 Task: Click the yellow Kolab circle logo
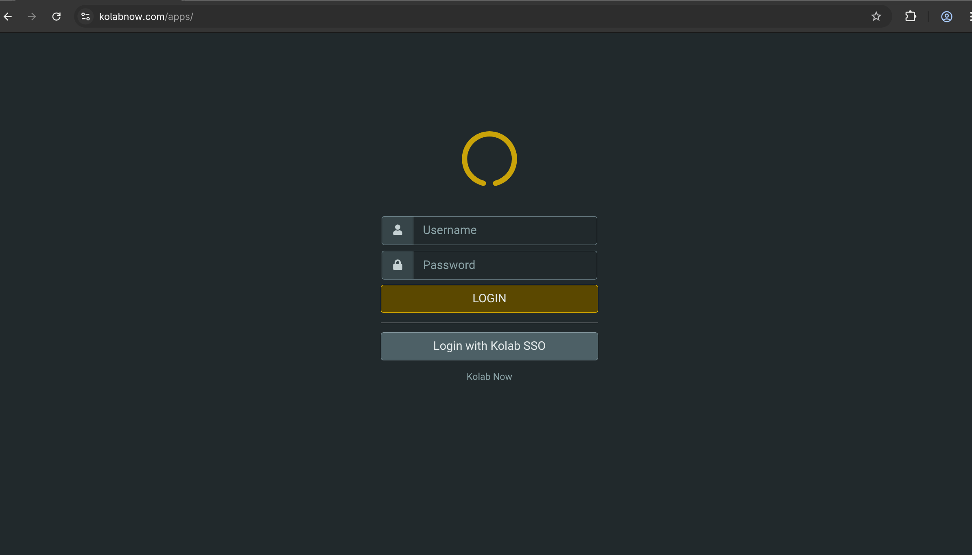pyautogui.click(x=489, y=158)
